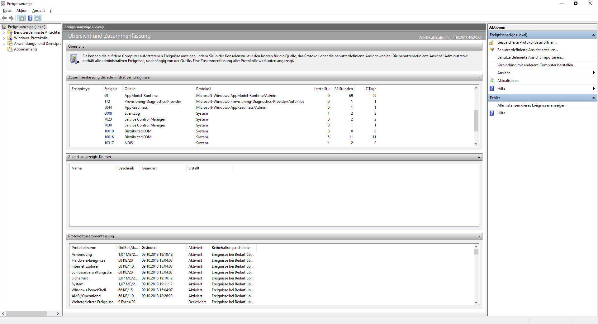Collapse Zusammenfassung der administrativen Ereignisse section
This screenshot has height=324, width=598.
click(479, 78)
